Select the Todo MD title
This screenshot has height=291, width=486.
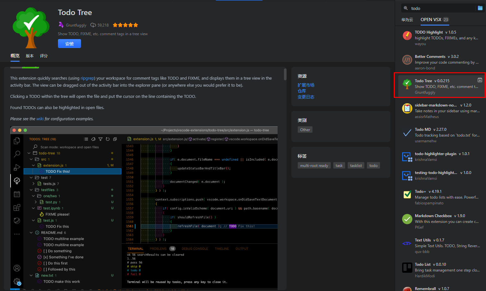(x=423, y=129)
